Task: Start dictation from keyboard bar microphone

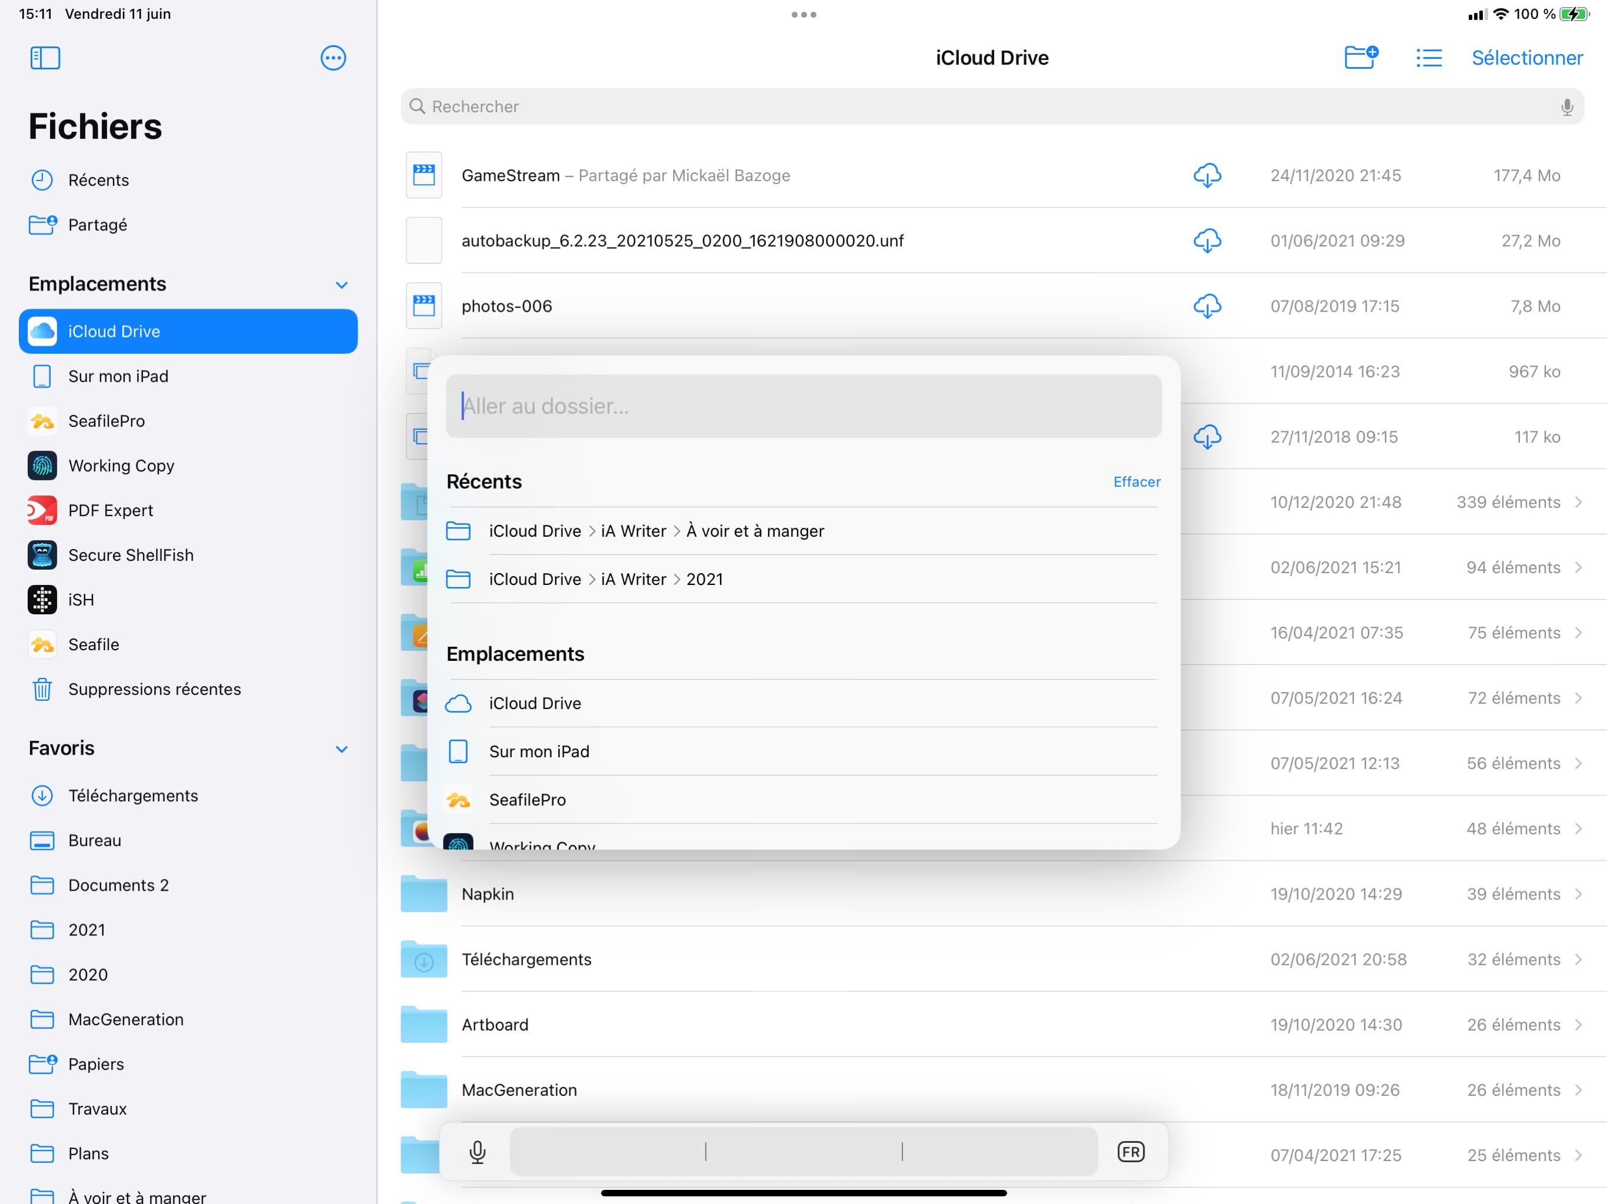Action: tap(477, 1152)
